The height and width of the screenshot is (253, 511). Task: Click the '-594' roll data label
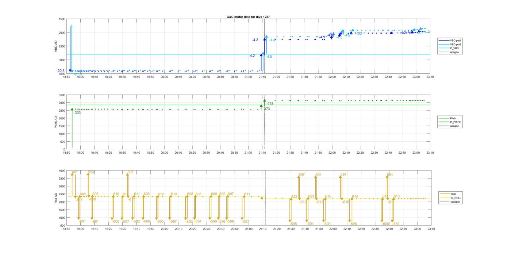(x=198, y=222)
